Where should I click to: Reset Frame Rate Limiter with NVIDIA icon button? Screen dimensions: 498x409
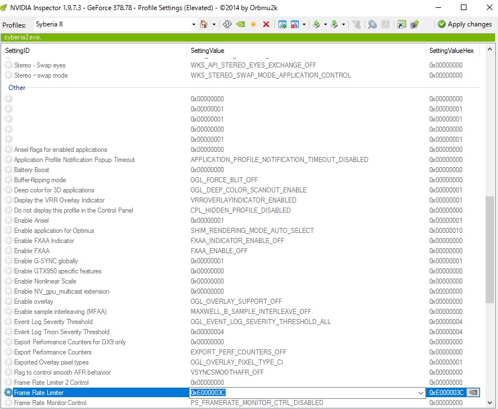(x=473, y=393)
